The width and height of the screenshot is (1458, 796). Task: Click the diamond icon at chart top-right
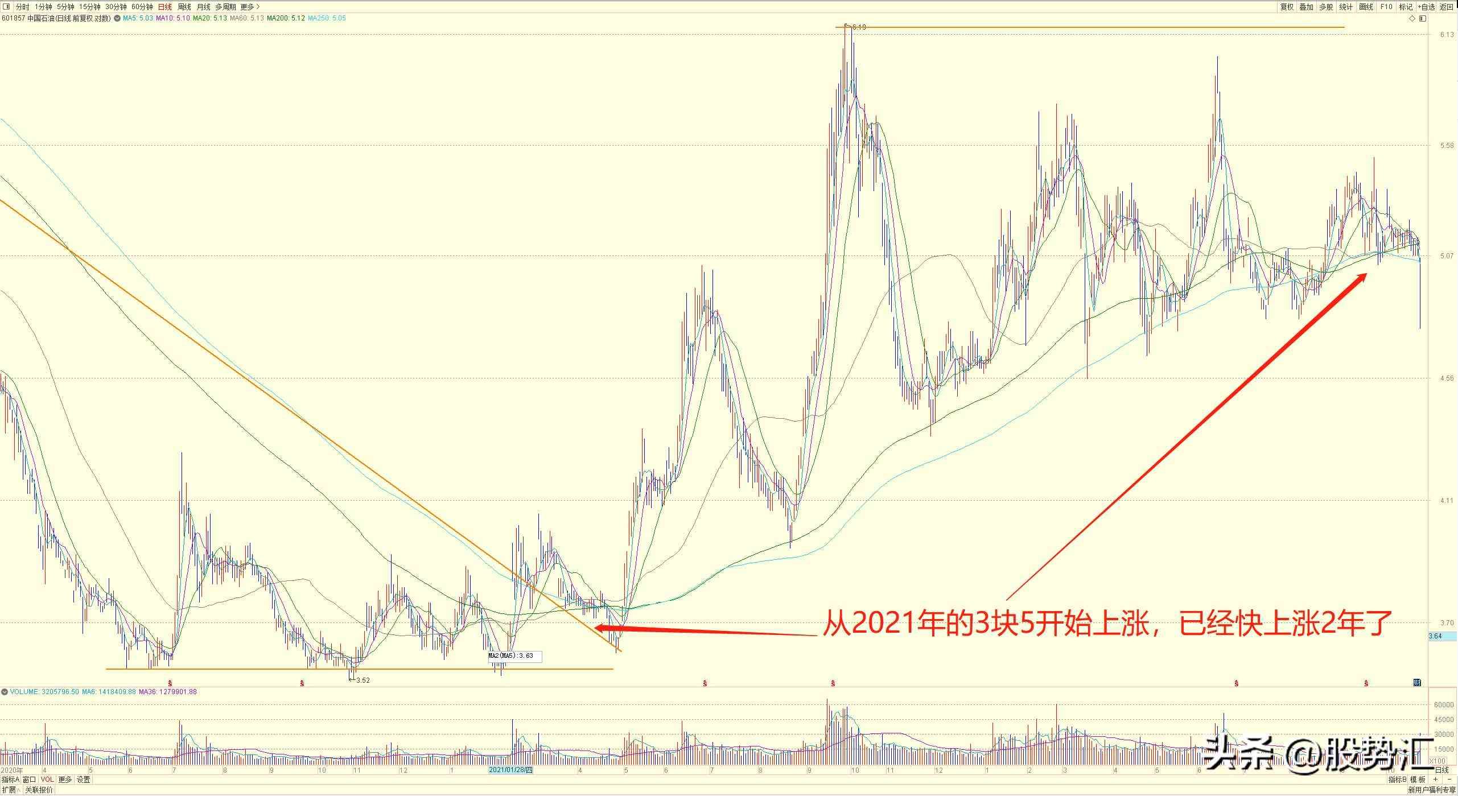point(1411,18)
